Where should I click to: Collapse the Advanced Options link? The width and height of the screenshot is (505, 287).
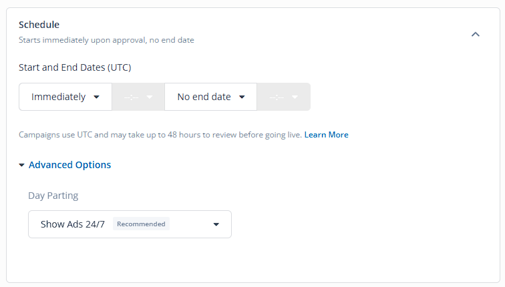click(69, 165)
